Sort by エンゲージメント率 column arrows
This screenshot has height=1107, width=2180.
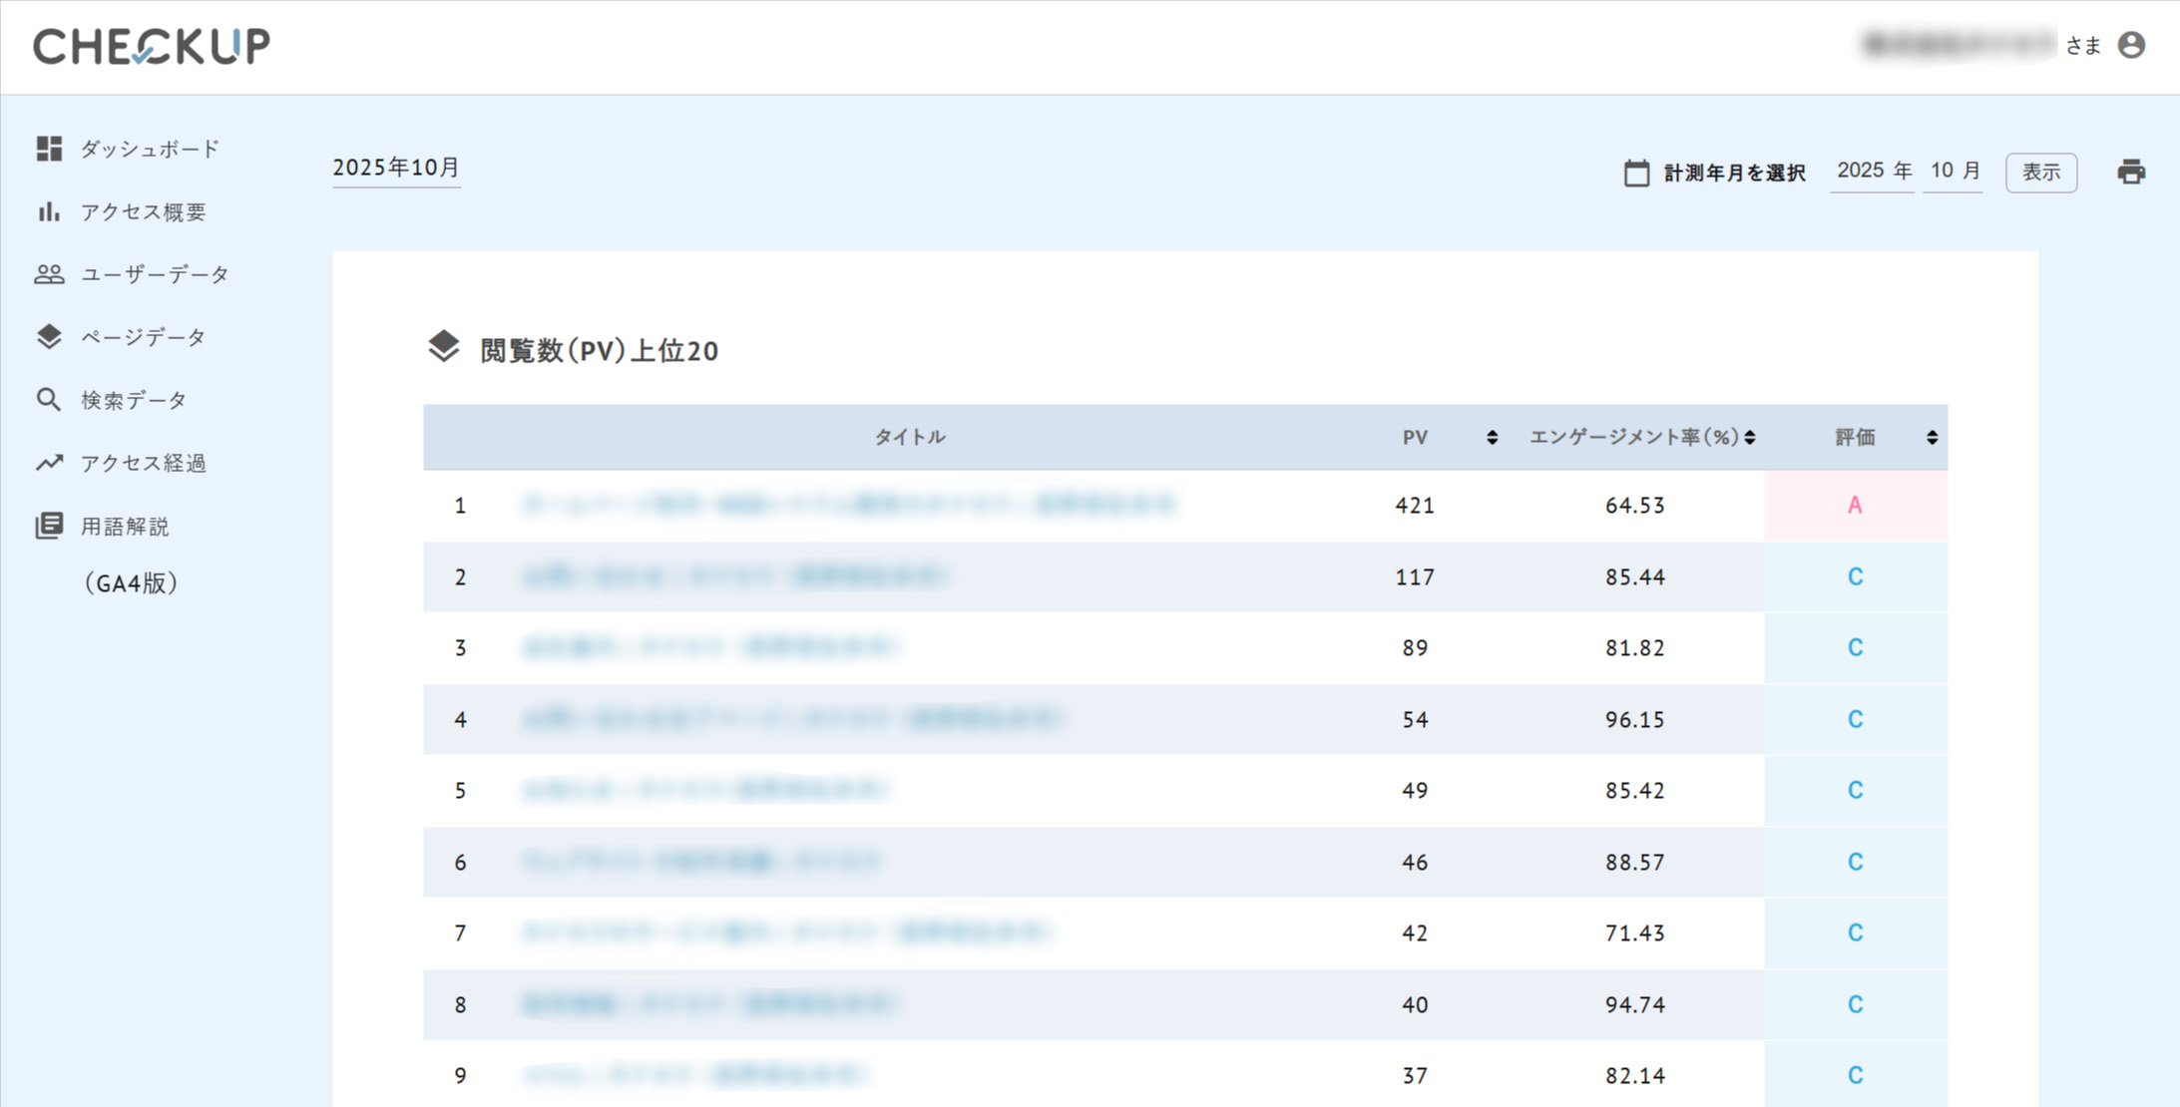click(x=1749, y=437)
